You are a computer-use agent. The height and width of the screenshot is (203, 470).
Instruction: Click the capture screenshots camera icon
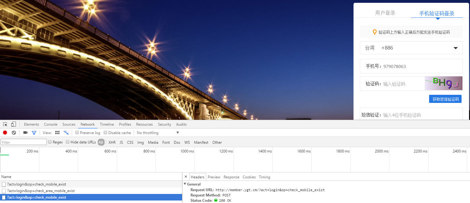tap(25, 133)
